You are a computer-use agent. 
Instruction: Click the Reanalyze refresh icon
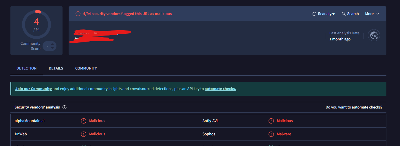pyautogui.click(x=314, y=14)
